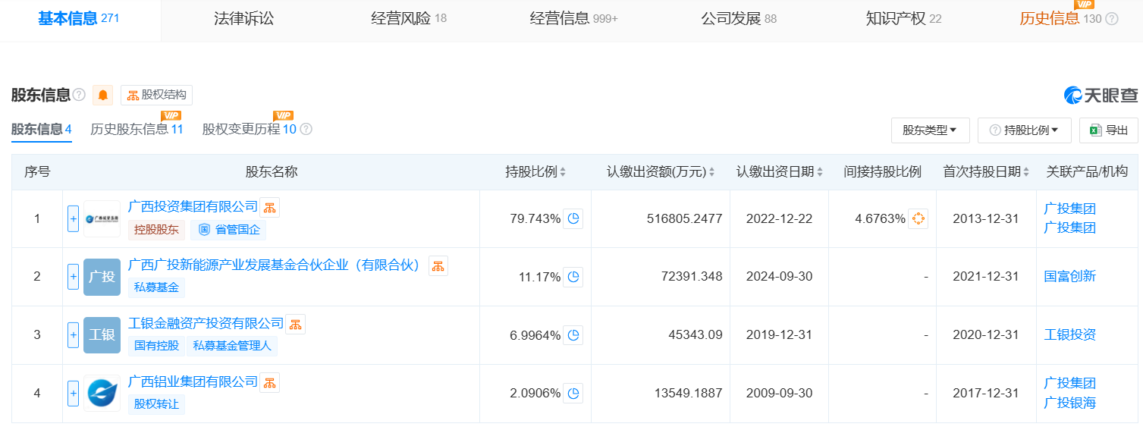The height and width of the screenshot is (430, 1143).
Task: Sort by 认缴出资额(万元) column arrows
Action: (712, 172)
